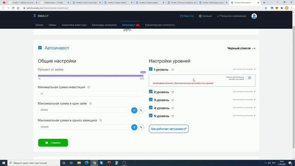Toggle the 2 уровень checkbox
This screenshot has width=295, height=166.
151,91
